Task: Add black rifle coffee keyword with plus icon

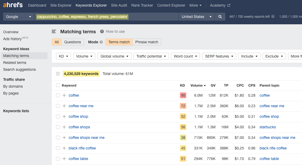Action: point(64,148)
